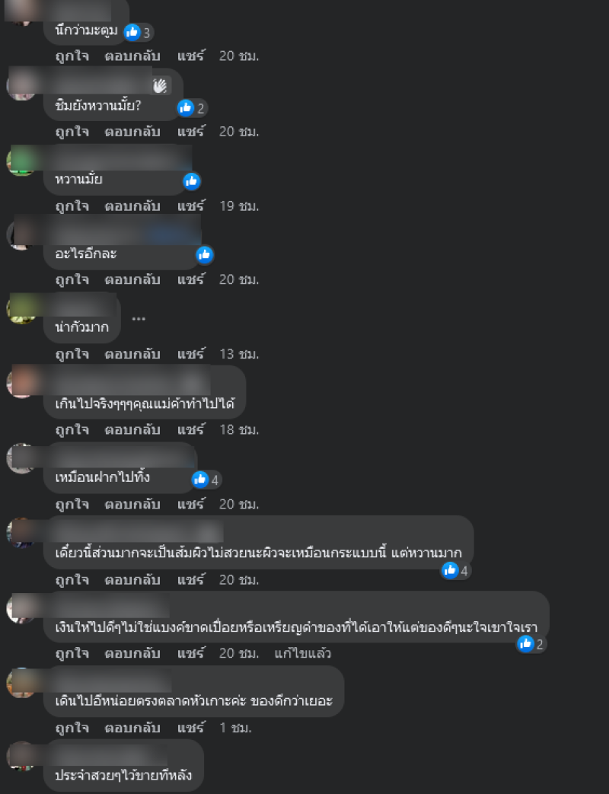The width and height of the screenshot is (609, 794).
Task: Click the "1 ชม." timestamp link
Action: click(x=235, y=728)
